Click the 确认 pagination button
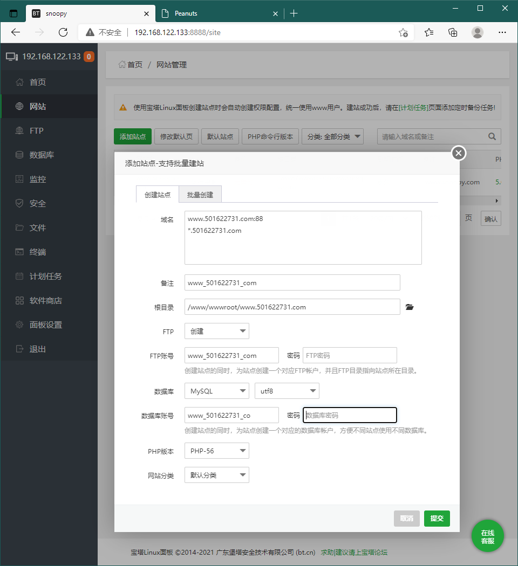Image resolution: width=518 pixels, height=566 pixels. pos(490,219)
